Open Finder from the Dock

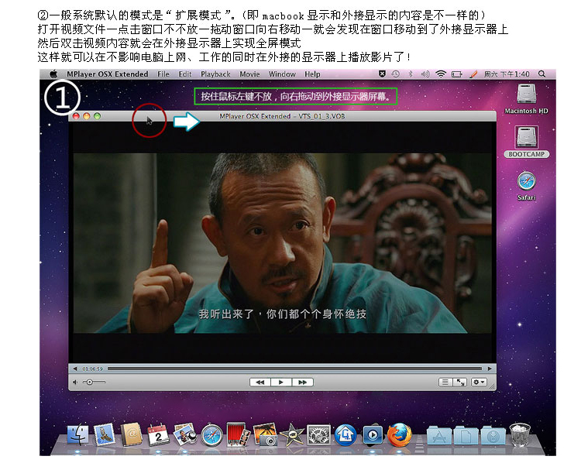coord(77,434)
